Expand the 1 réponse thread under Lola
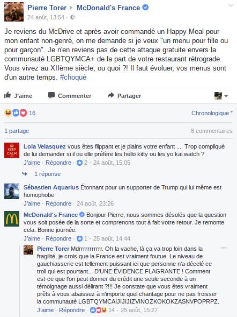237x317 pixels. (47, 174)
